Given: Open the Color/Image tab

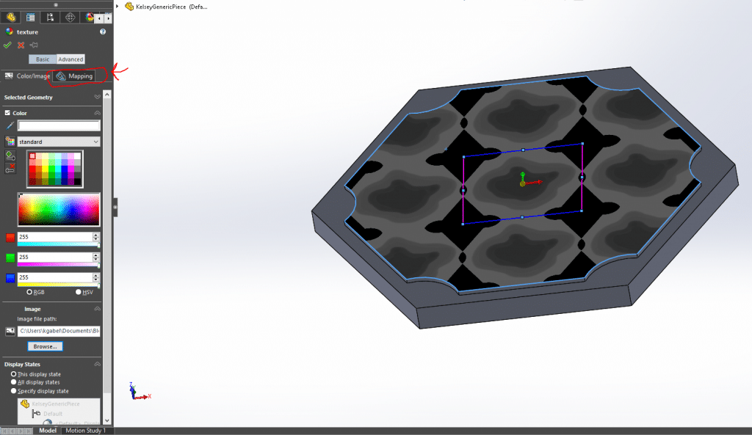Looking at the screenshot, I should (27, 76).
